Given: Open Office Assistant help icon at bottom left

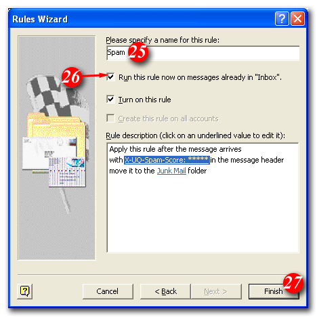Looking at the screenshot, I should (x=24, y=291).
